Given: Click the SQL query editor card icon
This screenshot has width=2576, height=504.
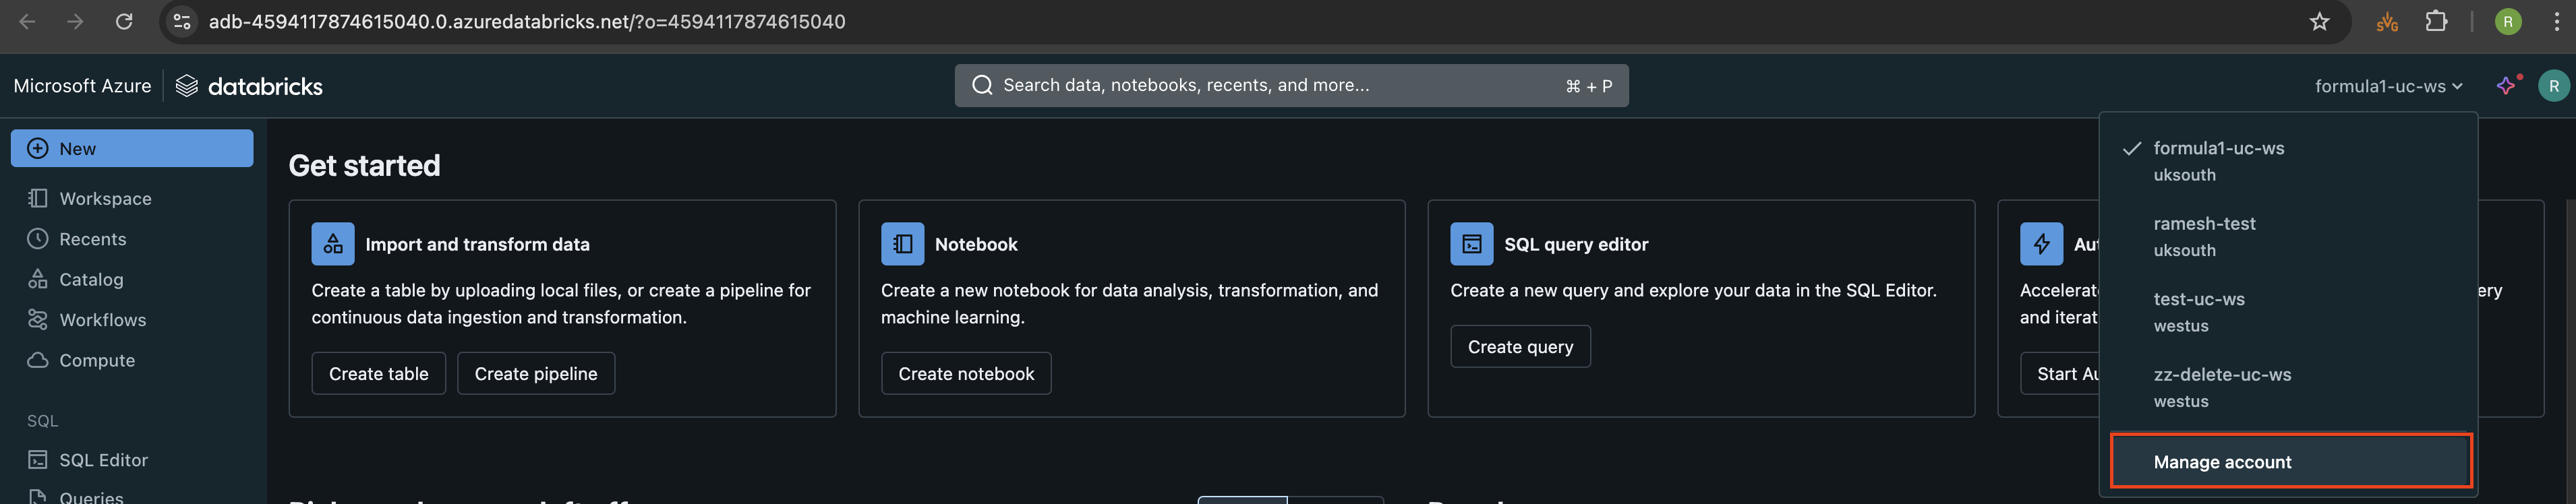Looking at the screenshot, I should coord(1471,244).
